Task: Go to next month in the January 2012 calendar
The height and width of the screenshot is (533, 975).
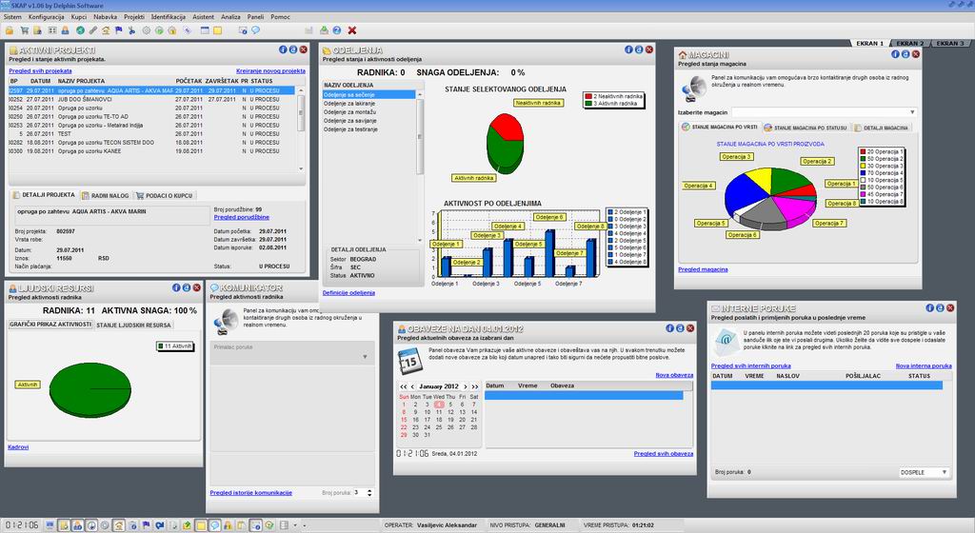Action: [x=465, y=386]
